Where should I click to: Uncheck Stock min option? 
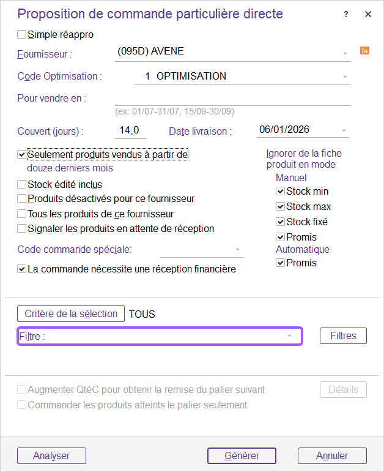pyautogui.click(x=281, y=192)
